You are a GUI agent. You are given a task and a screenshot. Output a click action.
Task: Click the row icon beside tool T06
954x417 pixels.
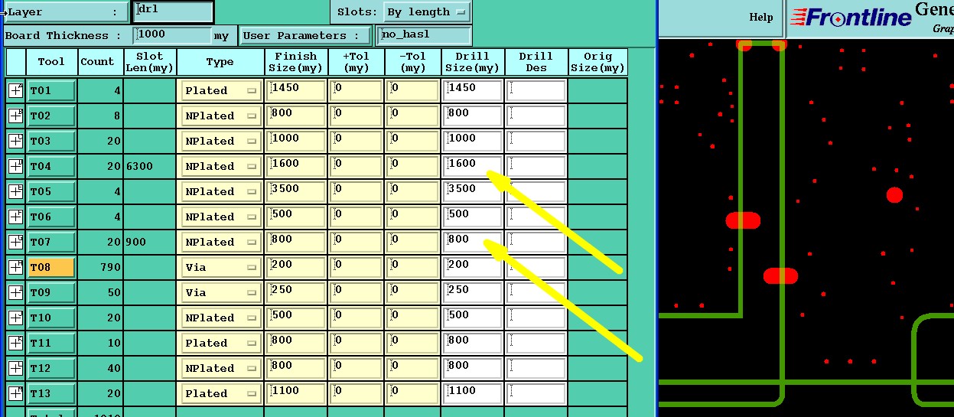pos(15,217)
